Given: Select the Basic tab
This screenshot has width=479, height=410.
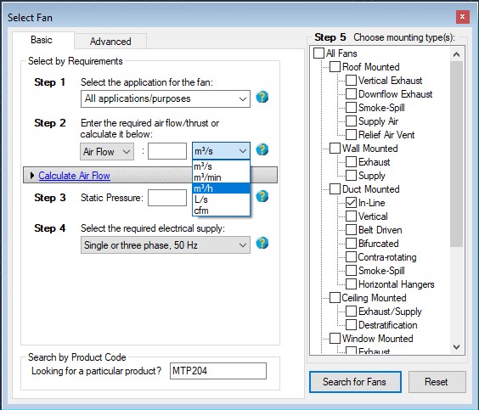Looking at the screenshot, I should (42, 40).
